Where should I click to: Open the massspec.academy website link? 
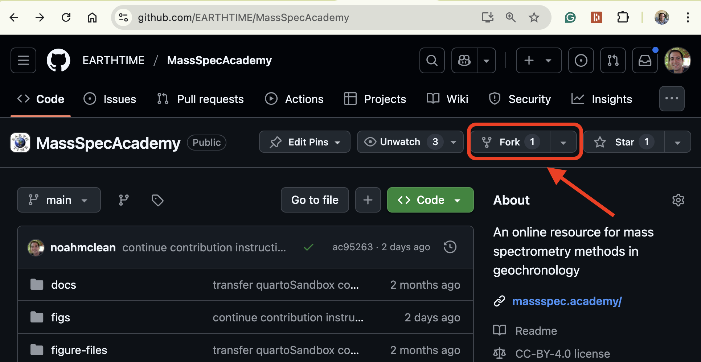click(567, 301)
